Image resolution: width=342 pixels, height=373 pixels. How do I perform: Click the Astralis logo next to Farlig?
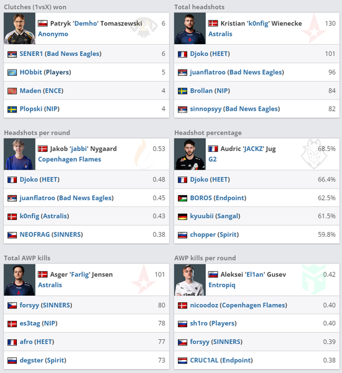point(144,280)
